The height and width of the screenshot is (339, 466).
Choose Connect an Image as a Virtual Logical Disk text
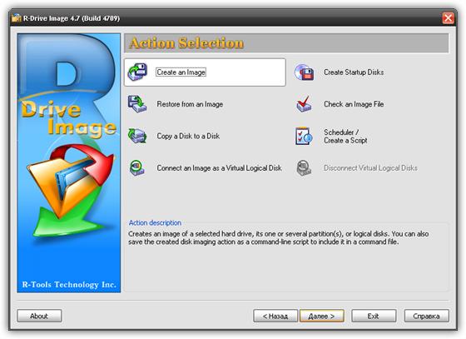pyautogui.click(x=220, y=168)
